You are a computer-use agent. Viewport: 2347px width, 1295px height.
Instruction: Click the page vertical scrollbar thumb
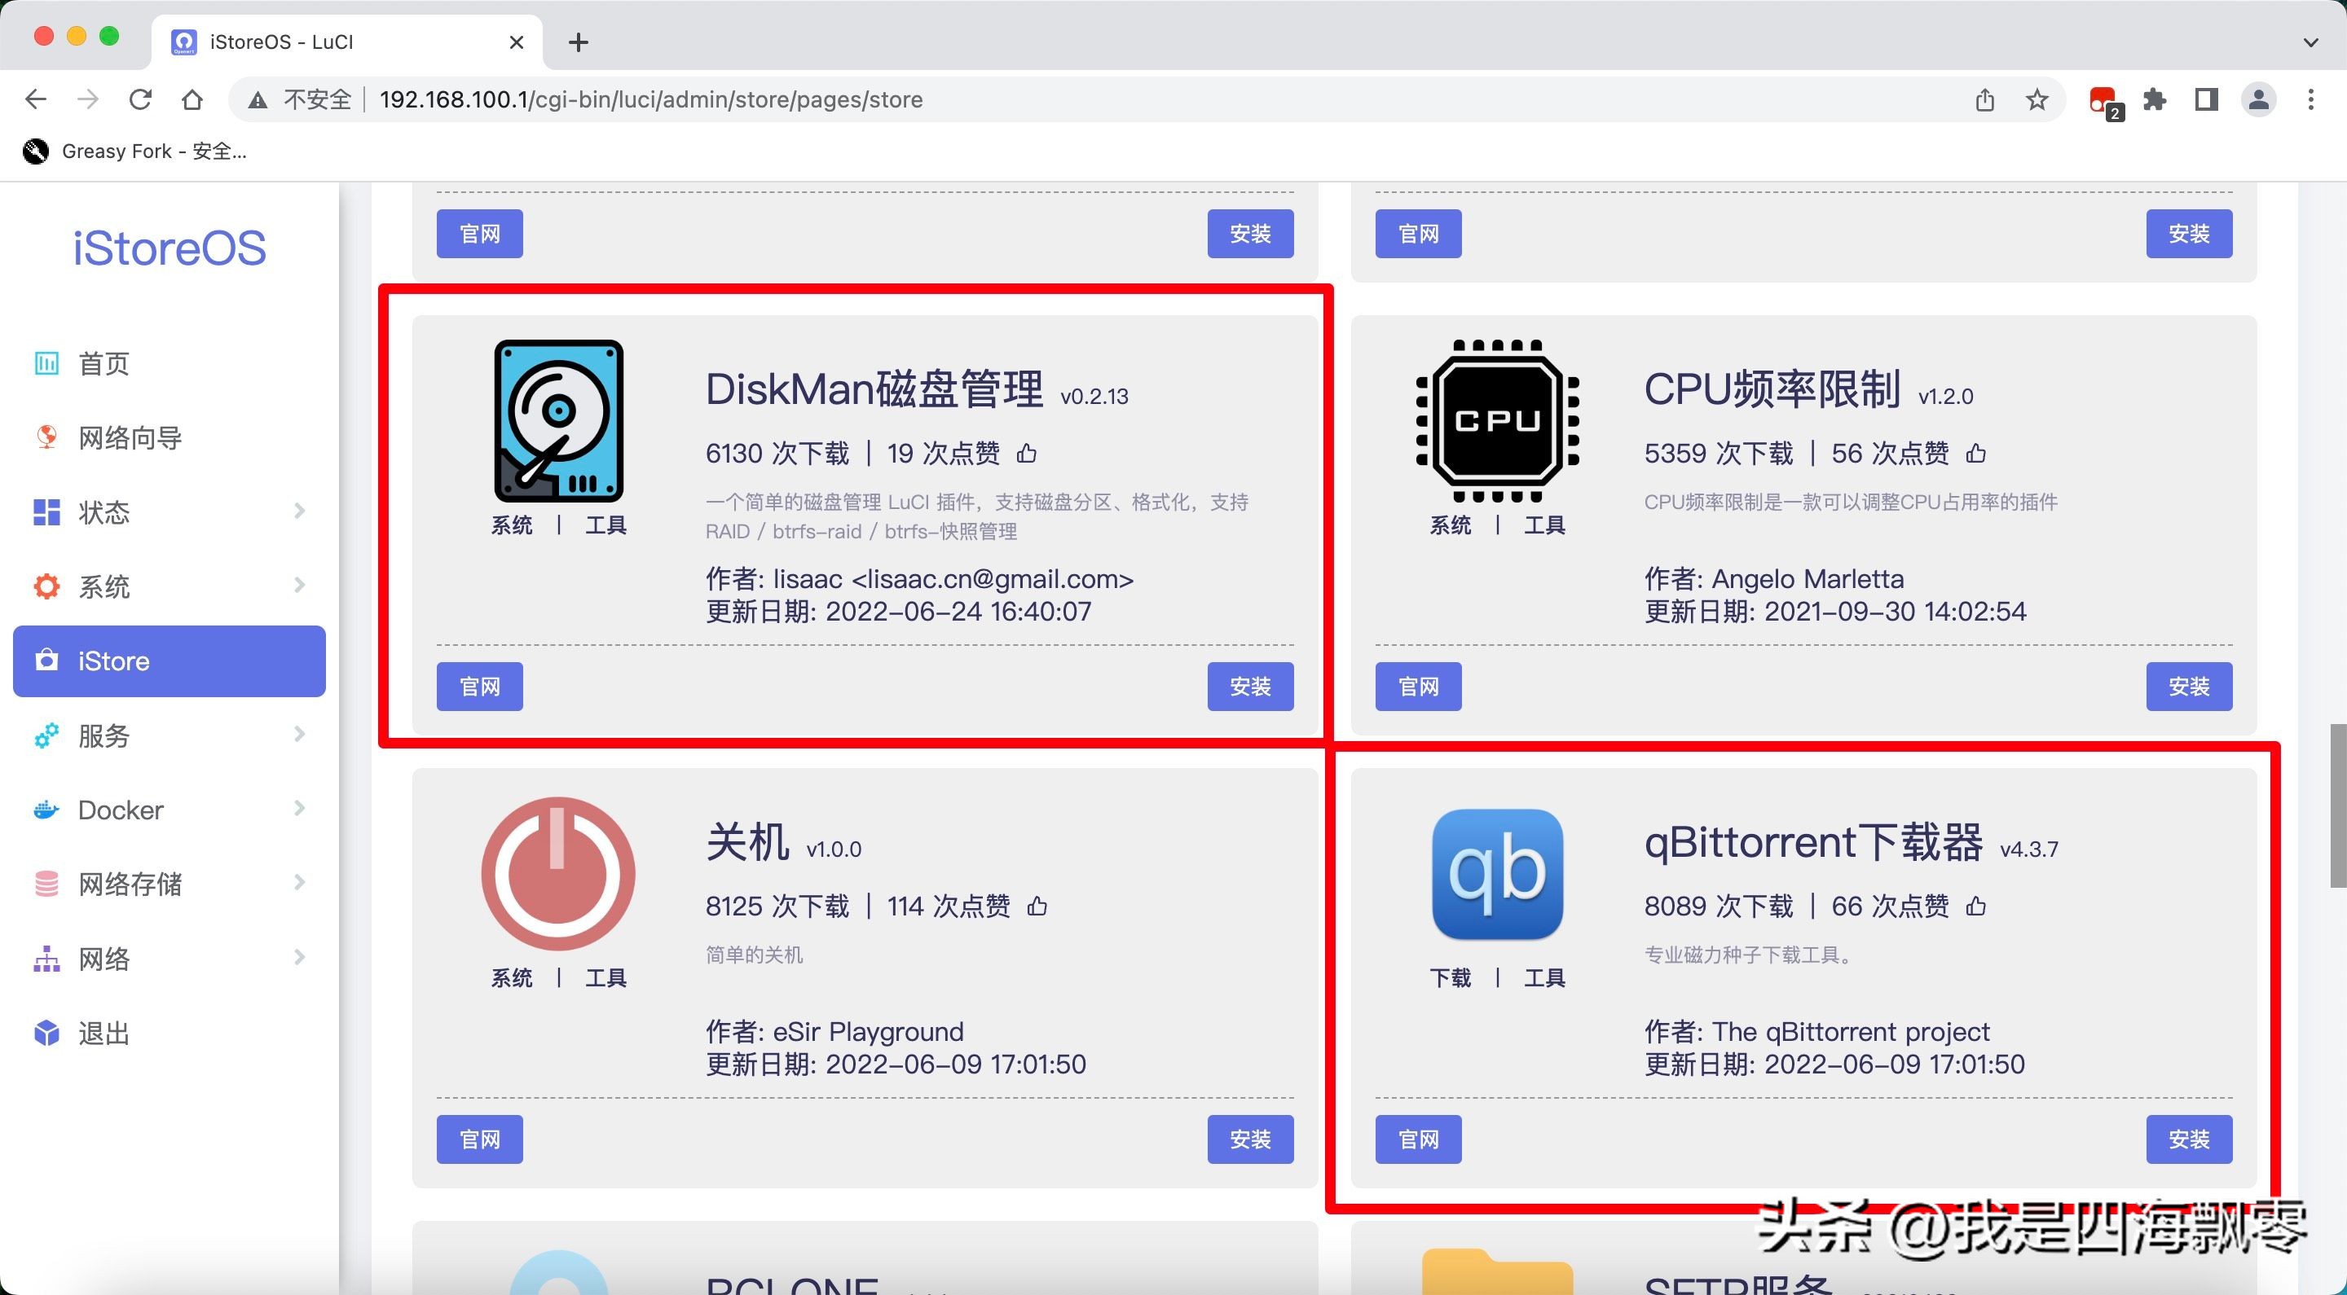[x=2338, y=805]
